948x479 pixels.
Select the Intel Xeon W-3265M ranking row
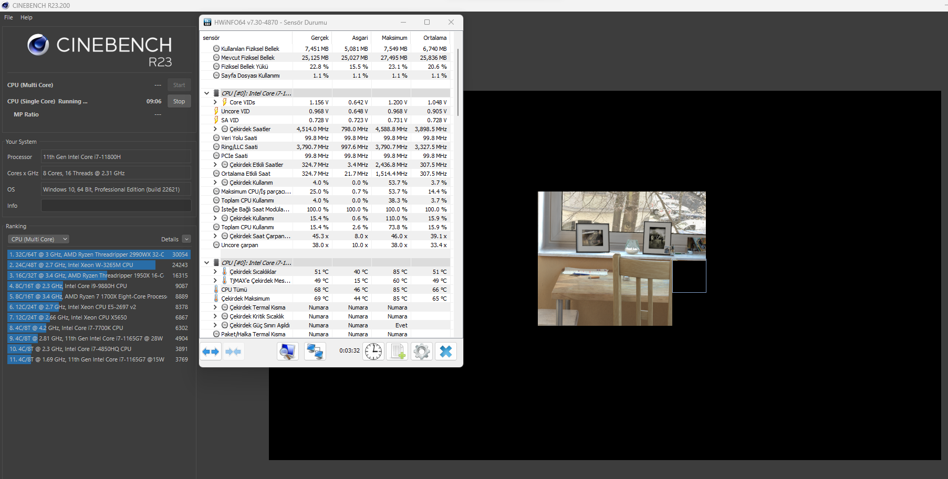(x=98, y=265)
